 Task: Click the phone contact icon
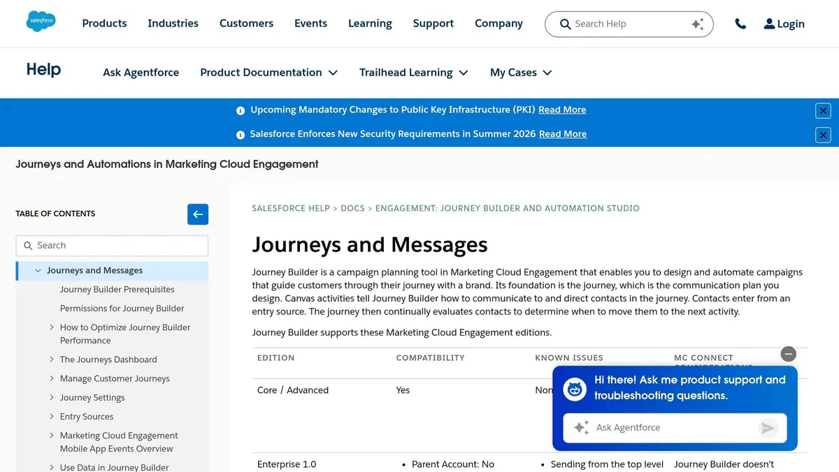(740, 24)
